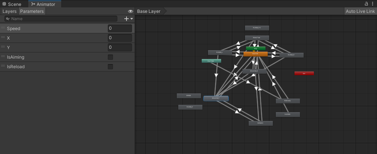Select the red Exit node
This screenshot has height=154, width=377.
pos(304,73)
